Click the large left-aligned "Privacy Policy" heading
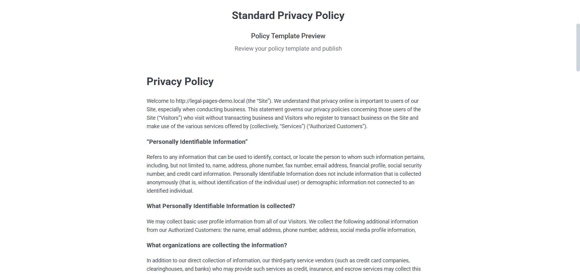 (x=180, y=82)
